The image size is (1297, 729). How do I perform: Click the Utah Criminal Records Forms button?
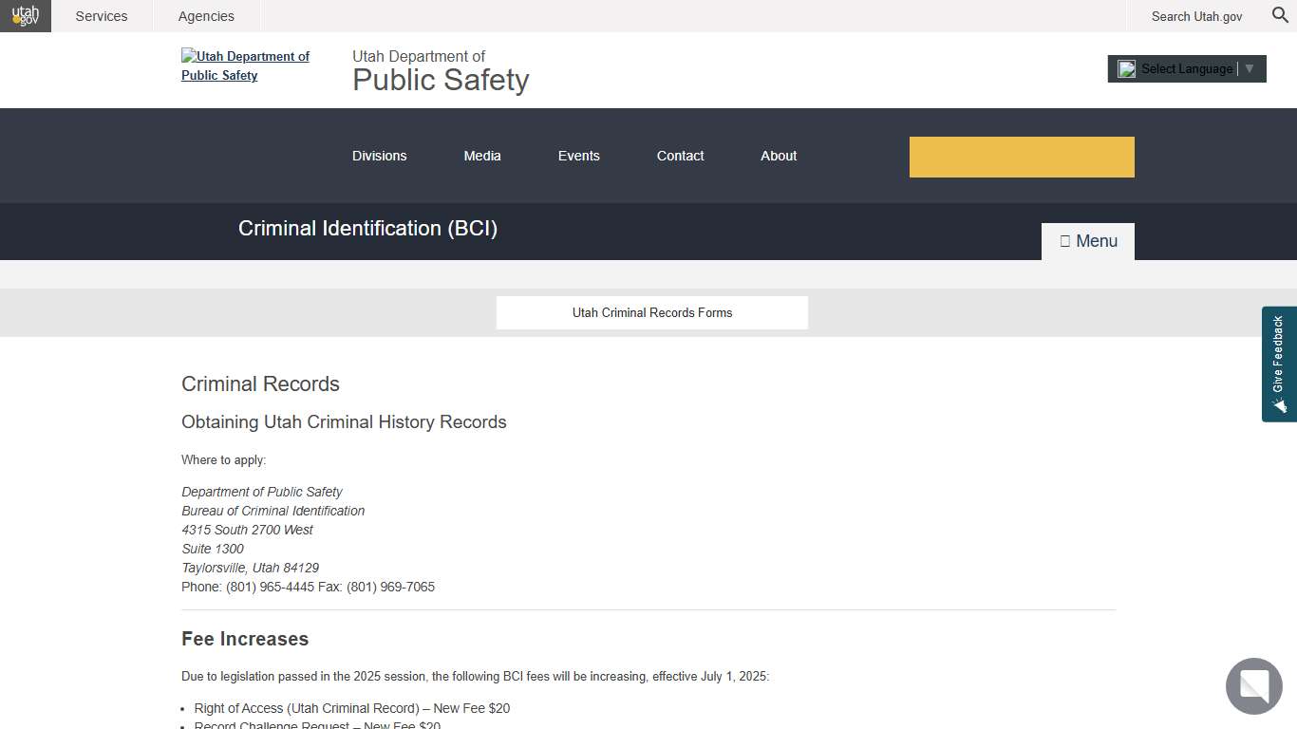tap(651, 312)
